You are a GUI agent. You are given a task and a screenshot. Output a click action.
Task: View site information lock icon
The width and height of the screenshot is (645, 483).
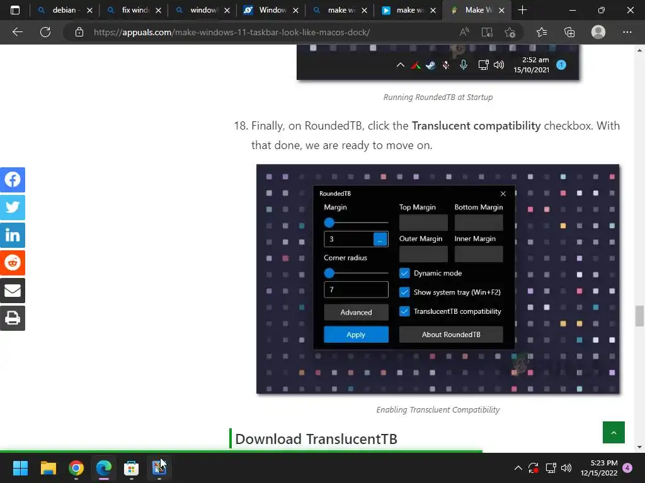coord(79,32)
